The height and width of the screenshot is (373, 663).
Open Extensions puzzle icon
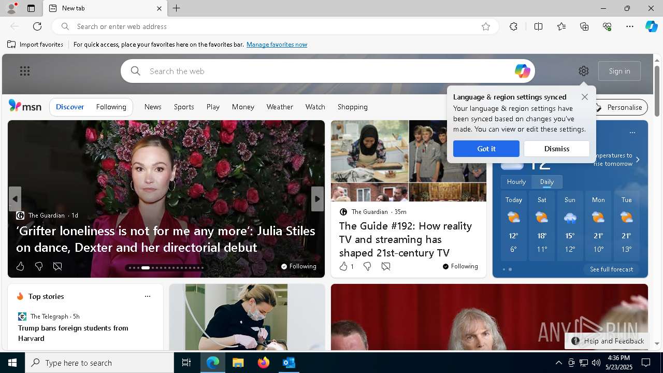513,26
